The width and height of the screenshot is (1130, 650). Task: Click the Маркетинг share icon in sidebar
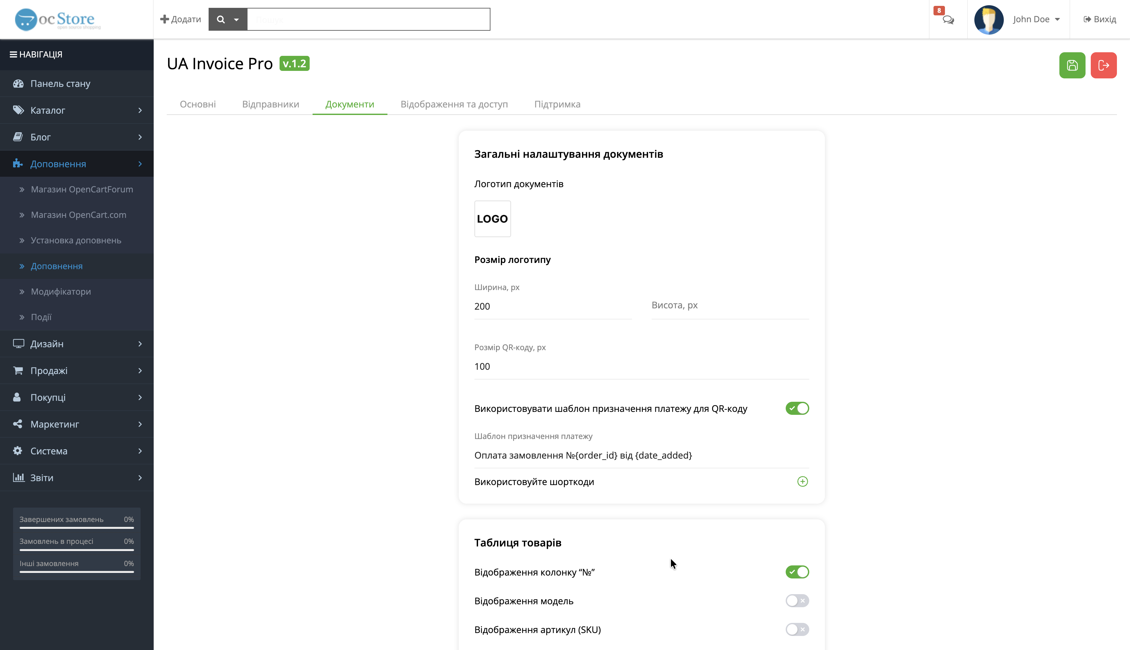pyautogui.click(x=18, y=424)
